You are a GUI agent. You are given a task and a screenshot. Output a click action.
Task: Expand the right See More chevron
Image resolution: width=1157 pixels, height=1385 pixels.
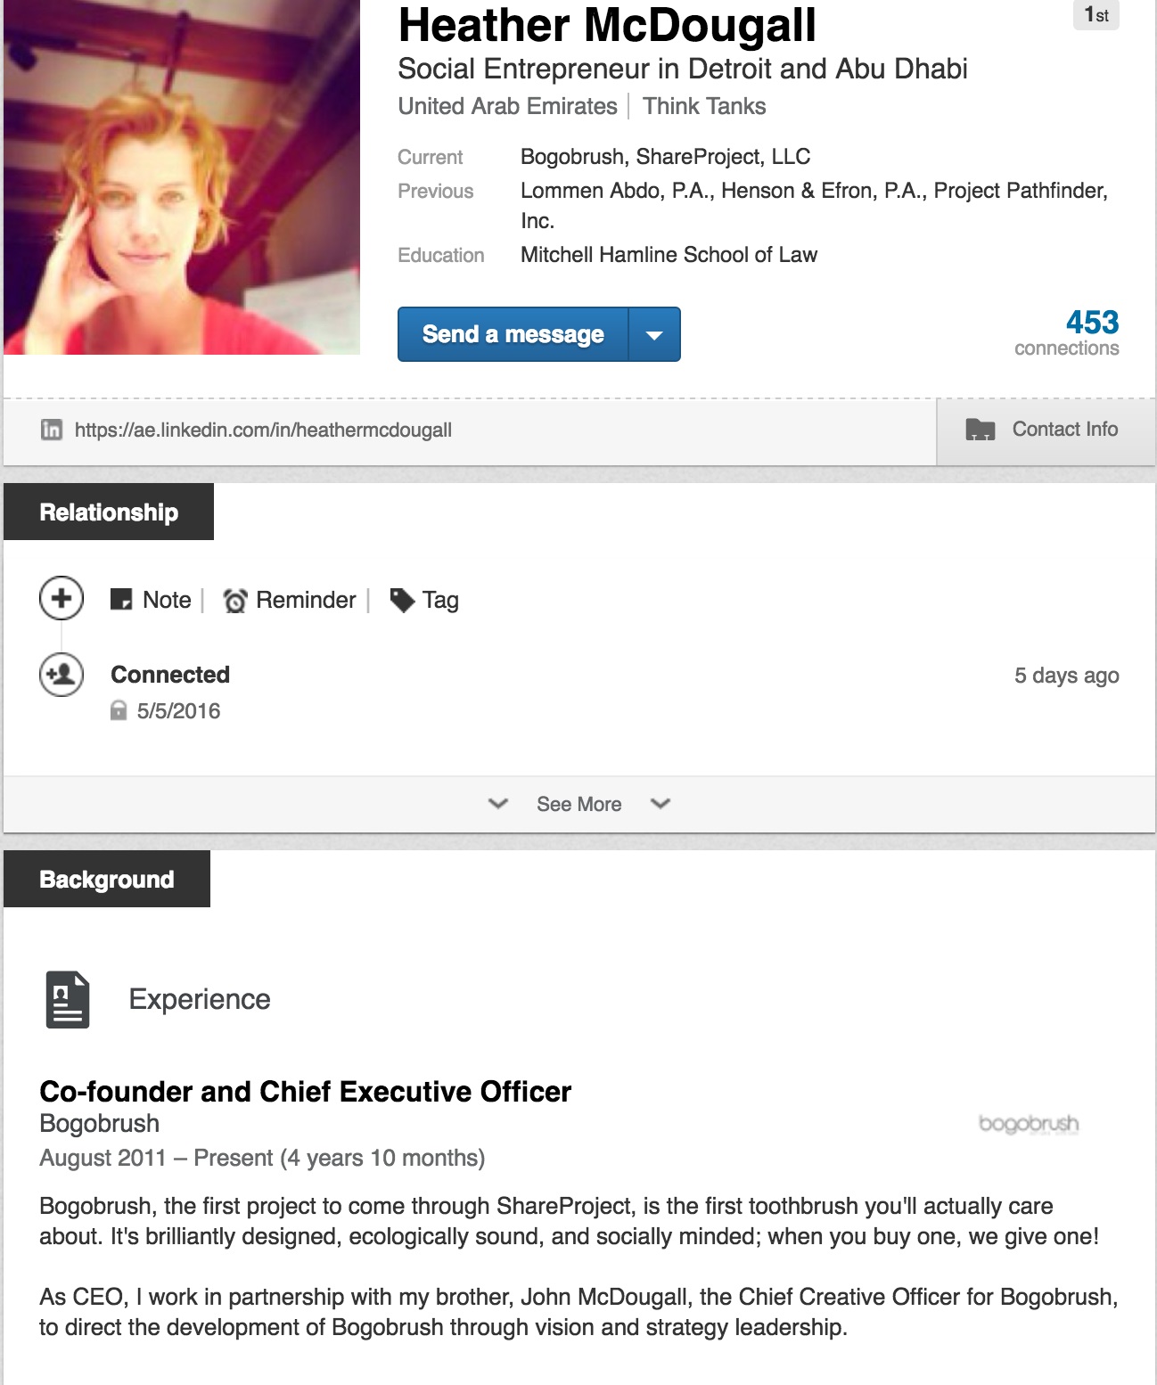pyautogui.click(x=661, y=804)
